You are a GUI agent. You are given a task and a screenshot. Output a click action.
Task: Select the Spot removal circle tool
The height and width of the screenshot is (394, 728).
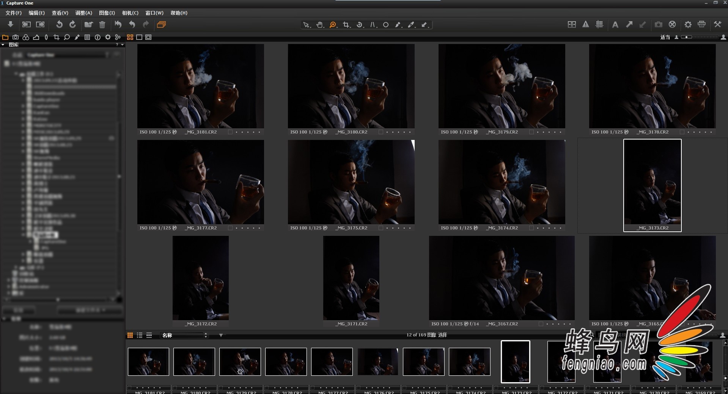point(386,25)
